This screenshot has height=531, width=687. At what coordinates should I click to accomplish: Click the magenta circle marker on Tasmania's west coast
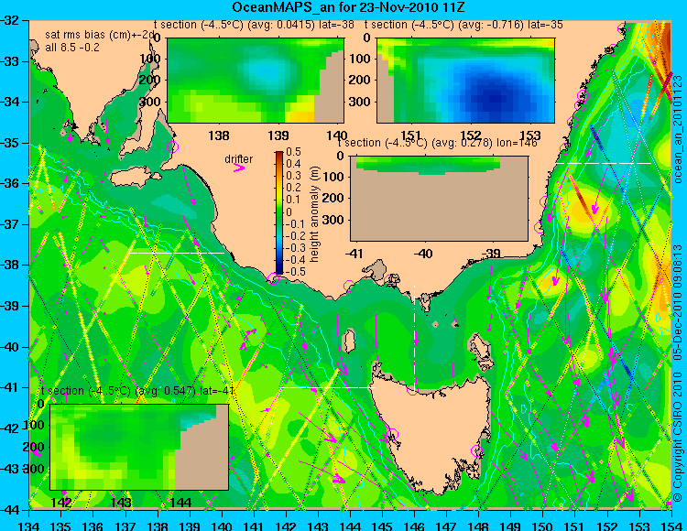[392, 434]
